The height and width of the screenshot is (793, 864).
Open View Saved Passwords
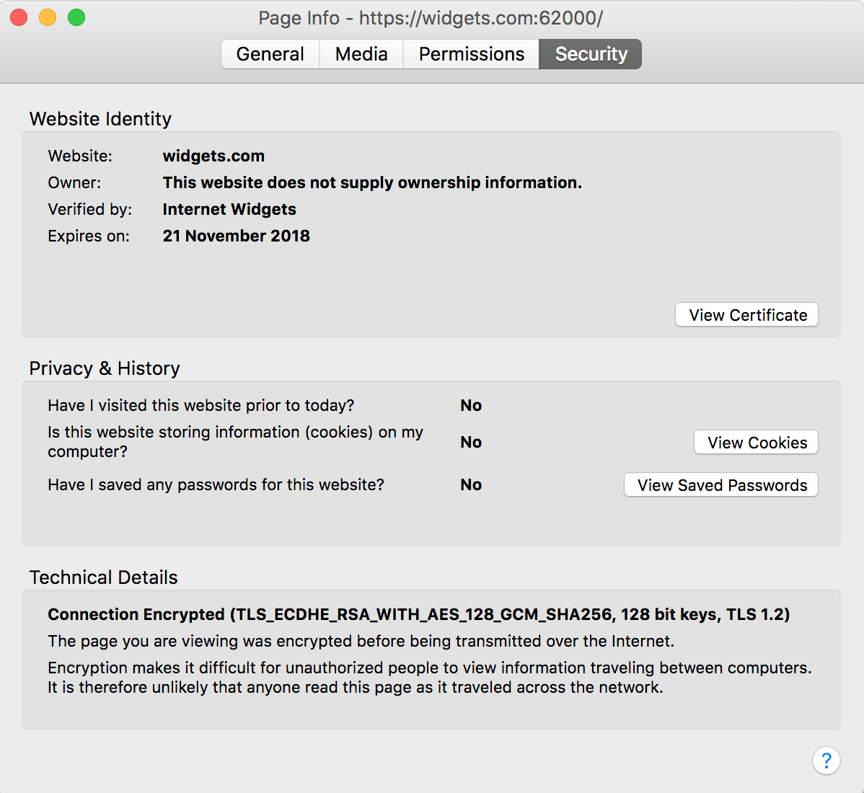[x=720, y=484]
